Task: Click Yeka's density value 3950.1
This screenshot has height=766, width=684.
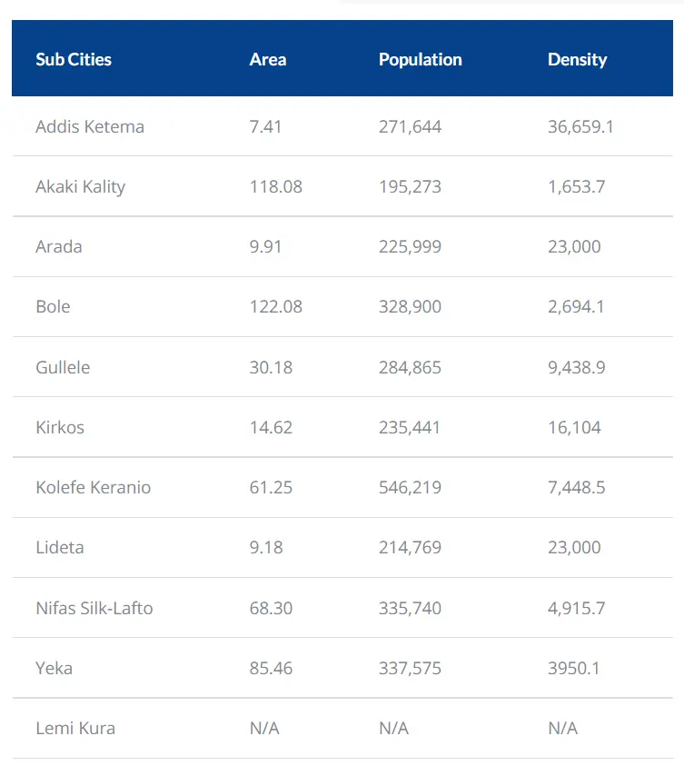Action: tap(574, 668)
